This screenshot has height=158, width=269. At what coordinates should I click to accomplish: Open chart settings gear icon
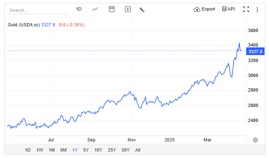pos(255,140)
